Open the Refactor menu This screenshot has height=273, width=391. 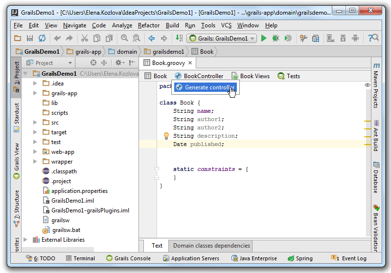coord(149,25)
